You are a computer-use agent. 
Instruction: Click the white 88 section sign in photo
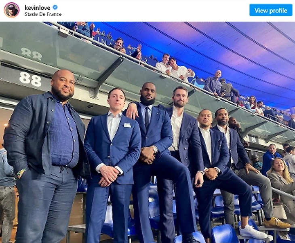click(x=30, y=79)
